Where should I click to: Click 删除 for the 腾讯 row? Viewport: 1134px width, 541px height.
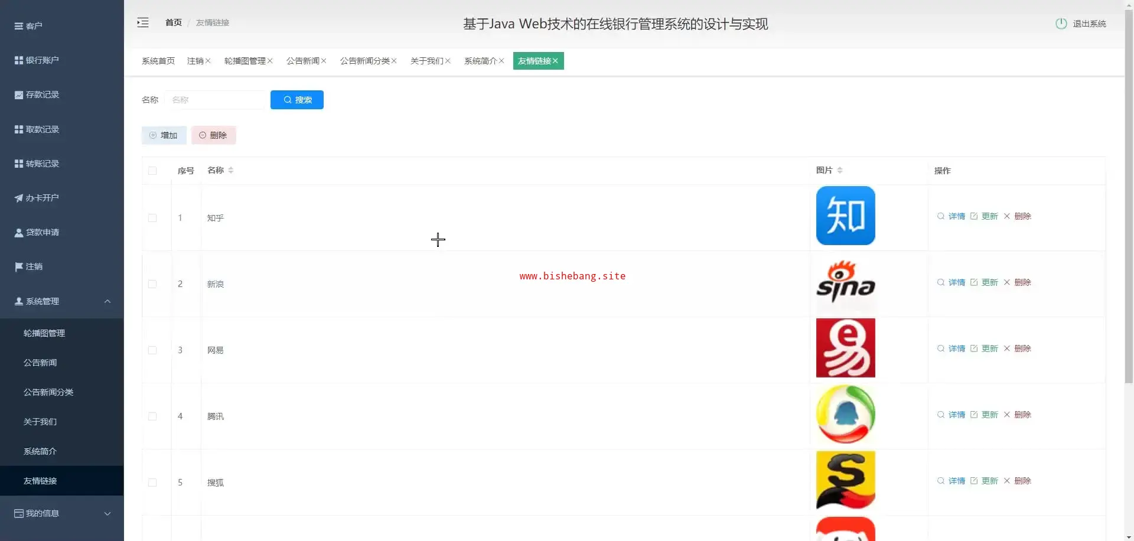1017,415
